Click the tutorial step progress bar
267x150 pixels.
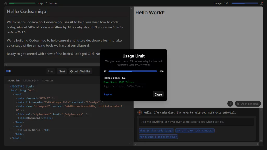tap(22, 3)
